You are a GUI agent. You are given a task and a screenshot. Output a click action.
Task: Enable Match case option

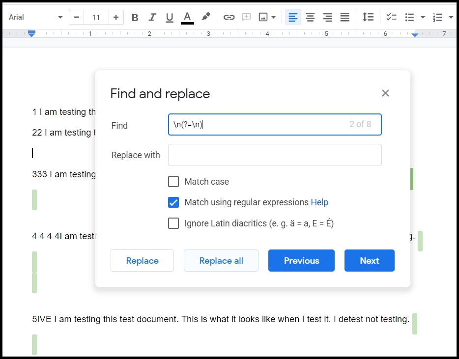click(x=173, y=182)
